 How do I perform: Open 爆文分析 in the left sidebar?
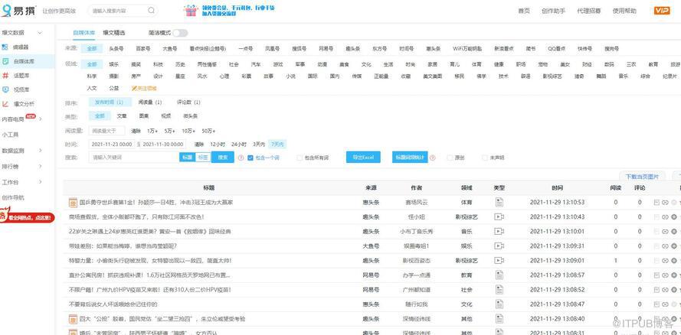[23, 103]
